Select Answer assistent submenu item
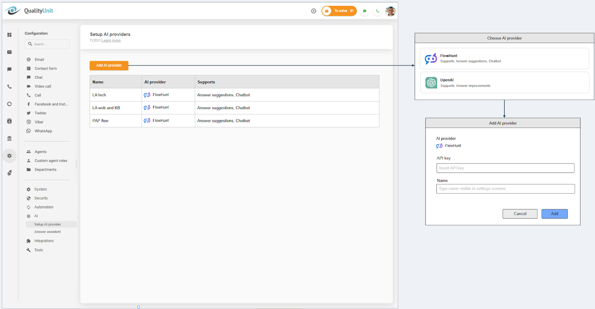 [47, 232]
